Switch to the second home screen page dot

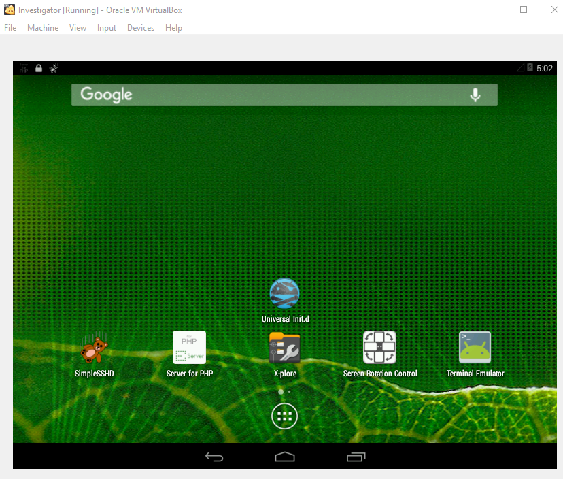[290, 392]
